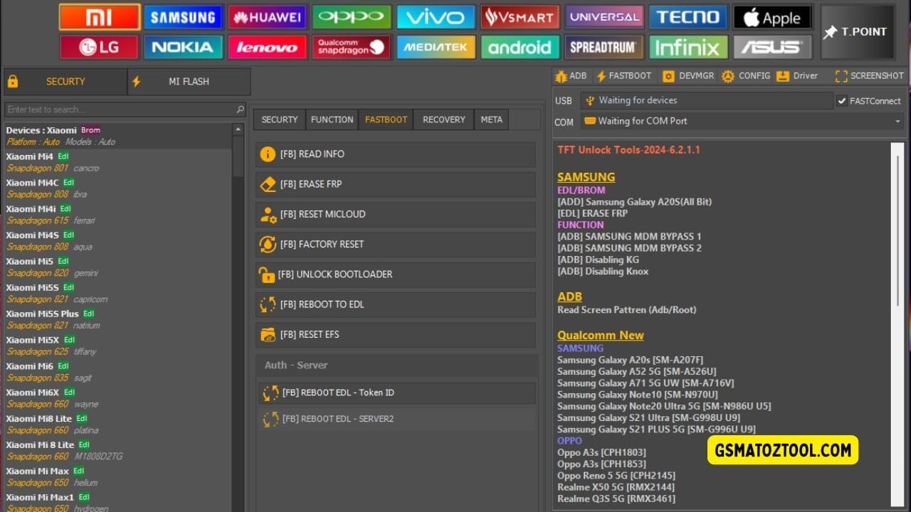Switch to the MI FLASH tab
911x512 pixels.
click(188, 81)
